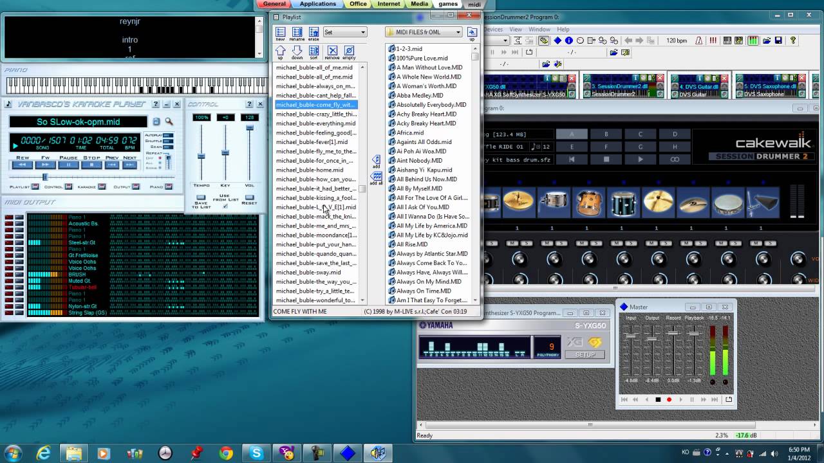Open the General tab
This screenshot has height=463, width=824.
274,4
